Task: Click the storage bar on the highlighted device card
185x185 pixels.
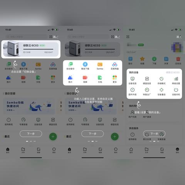Action: pyautogui.click(x=38, y=49)
